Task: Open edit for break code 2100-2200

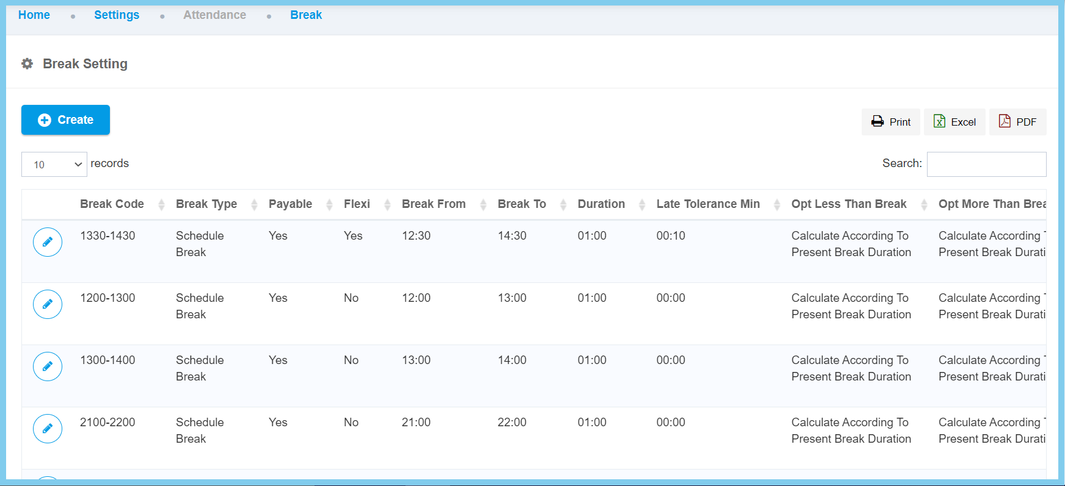Action: pos(48,429)
